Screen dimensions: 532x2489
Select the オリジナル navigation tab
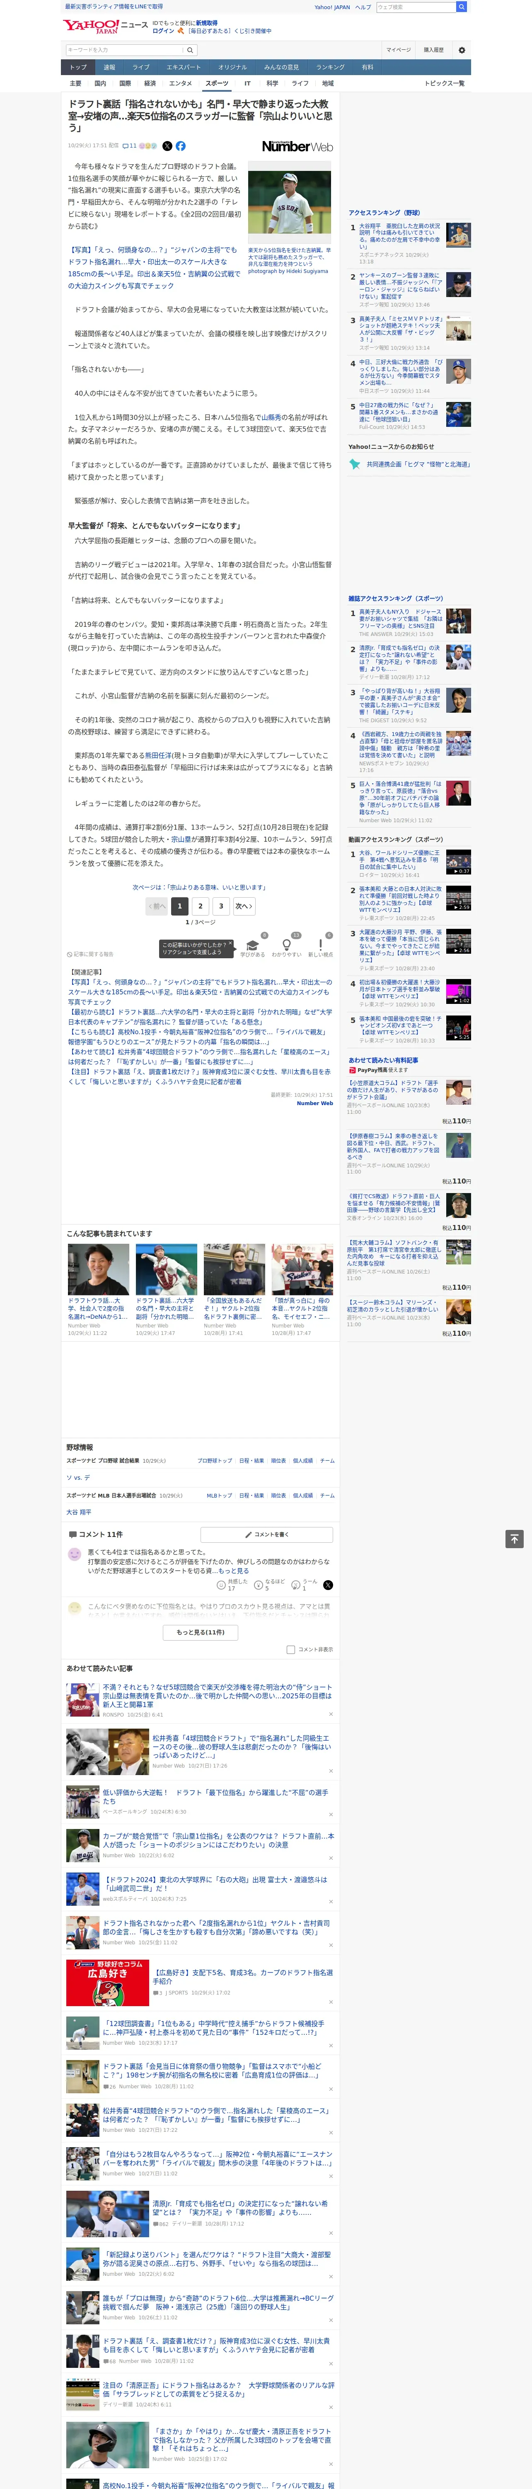(233, 68)
